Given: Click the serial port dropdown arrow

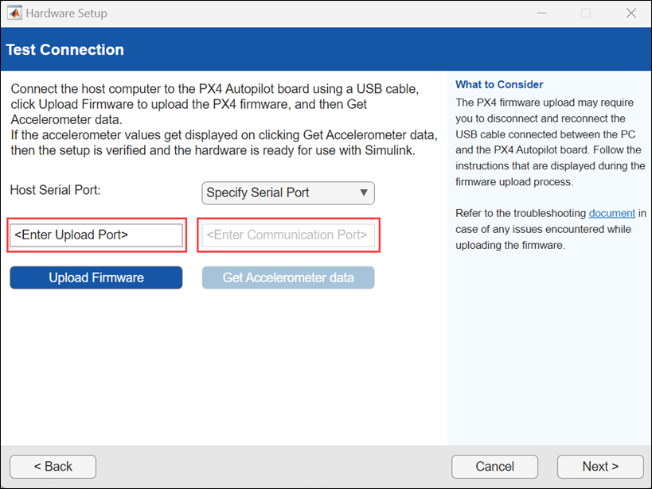Looking at the screenshot, I should (x=364, y=192).
